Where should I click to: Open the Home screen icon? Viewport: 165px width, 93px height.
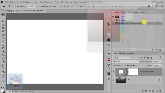[x=4, y=6]
